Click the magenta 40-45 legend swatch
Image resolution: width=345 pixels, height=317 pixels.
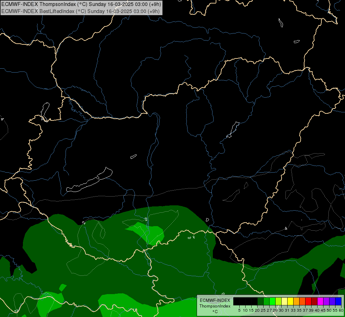[x=320, y=301]
